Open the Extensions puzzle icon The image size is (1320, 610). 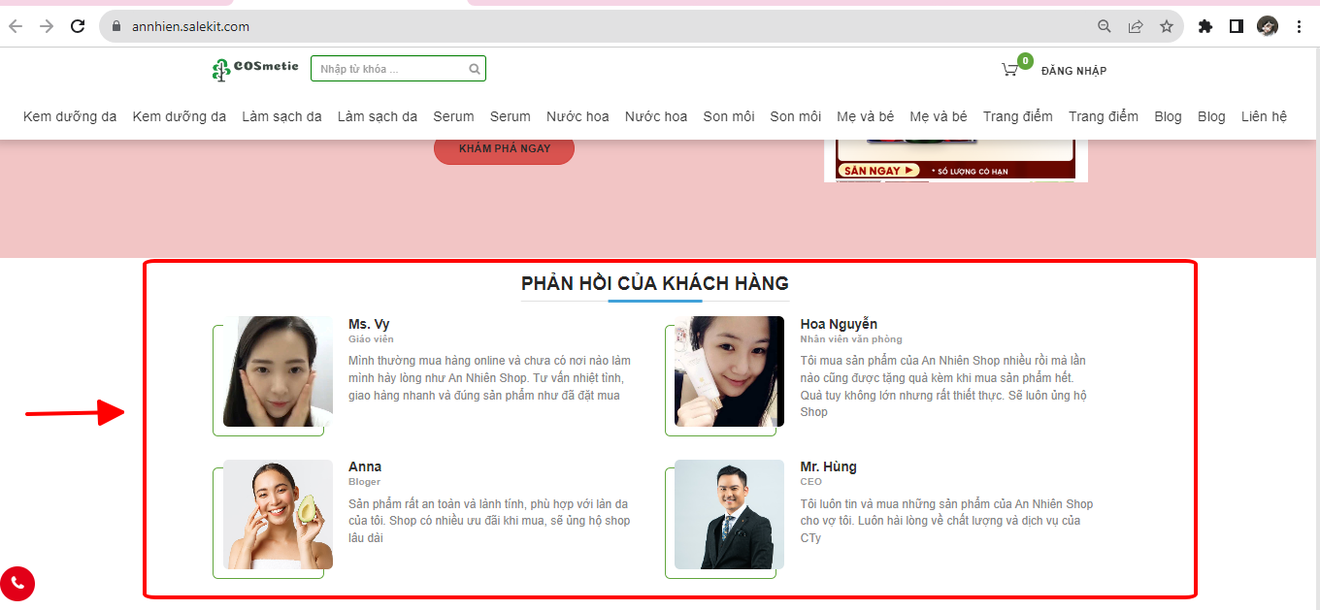[1205, 26]
